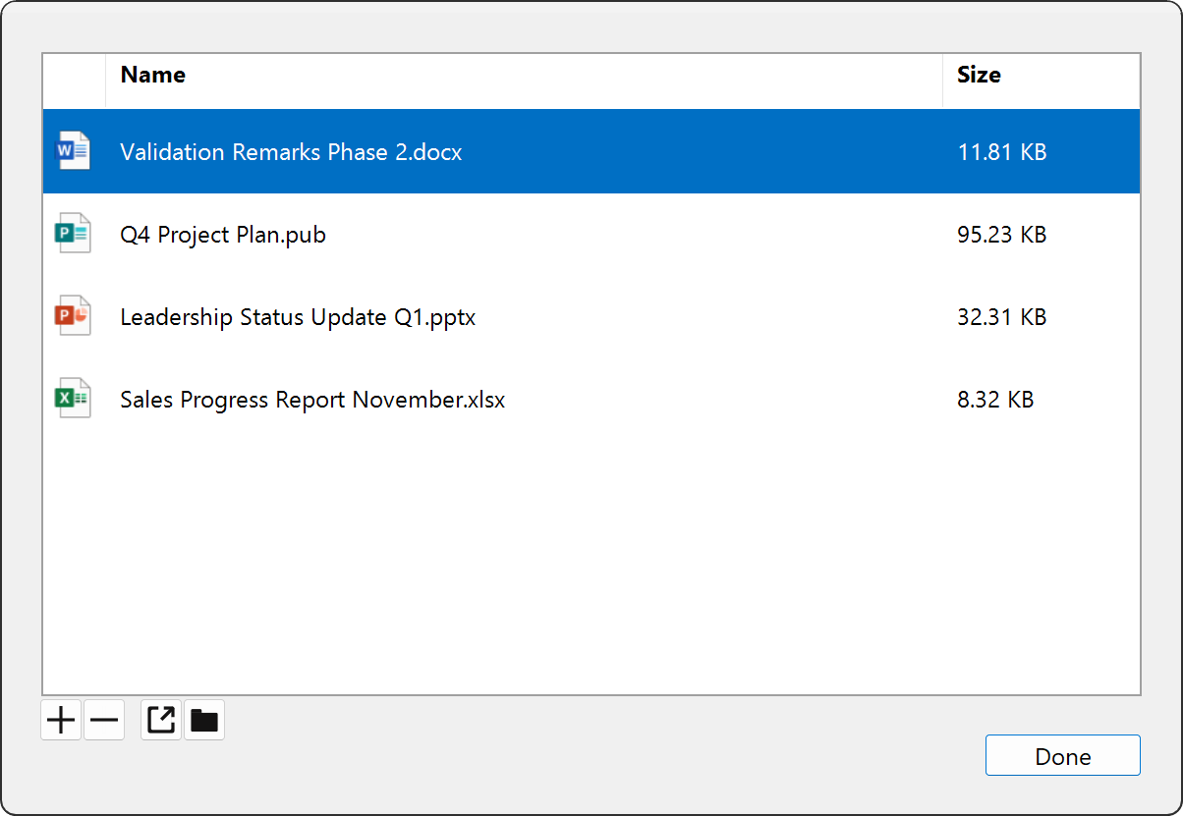Click the filename text Q4 Project Plan.pub
Viewport: 1183px width, 816px height.
222,234
